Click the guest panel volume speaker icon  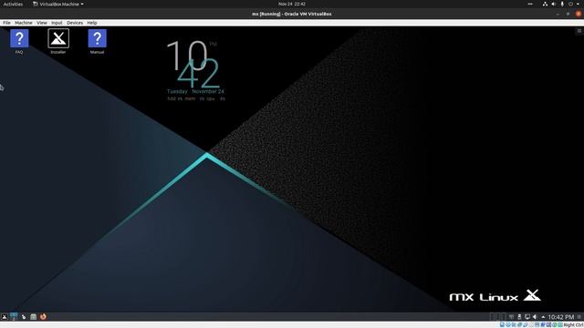[535, 317]
